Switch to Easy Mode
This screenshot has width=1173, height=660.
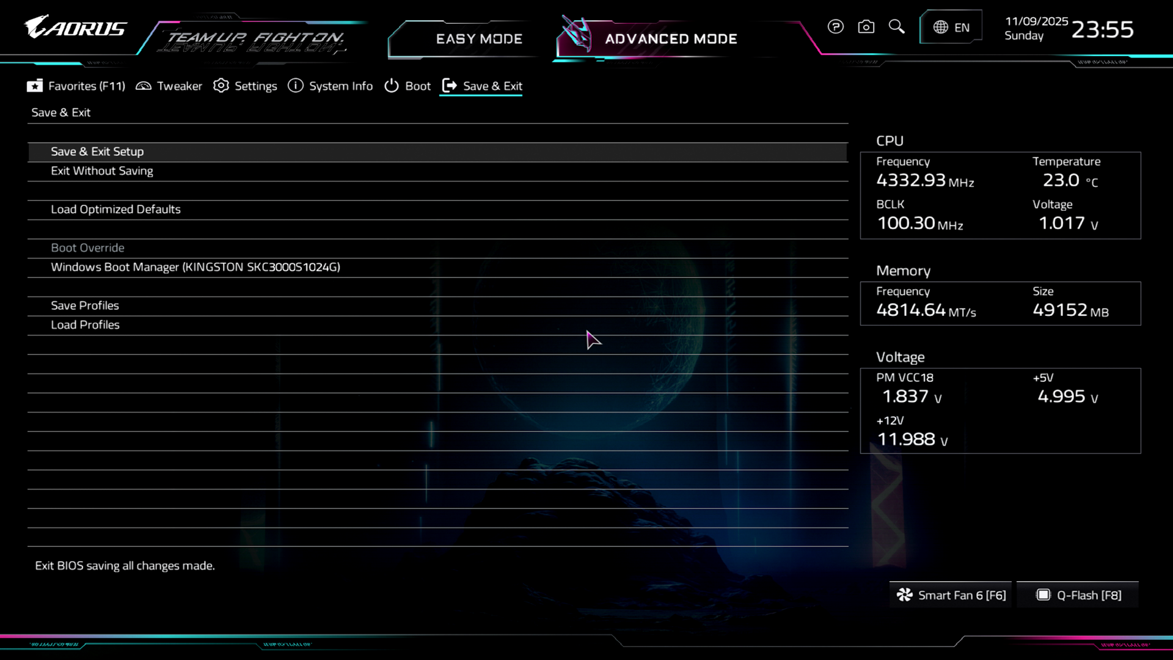(478, 39)
